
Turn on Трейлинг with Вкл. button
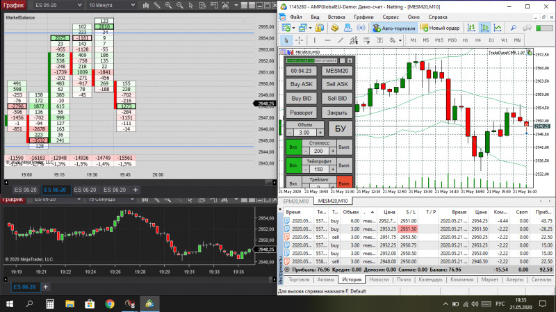click(293, 182)
